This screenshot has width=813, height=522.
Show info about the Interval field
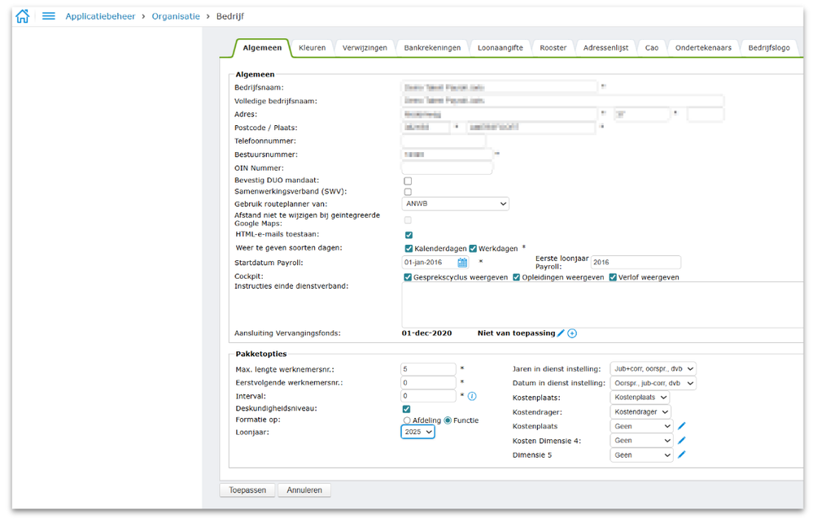[x=472, y=396]
